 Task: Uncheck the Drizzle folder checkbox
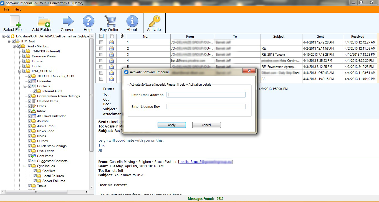(x=24, y=61)
